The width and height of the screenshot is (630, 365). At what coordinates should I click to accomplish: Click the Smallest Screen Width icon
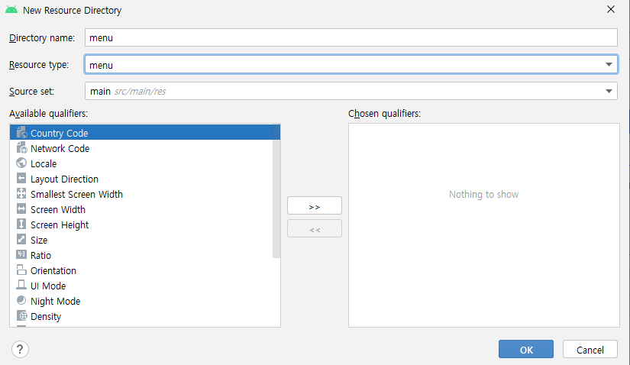21,193
